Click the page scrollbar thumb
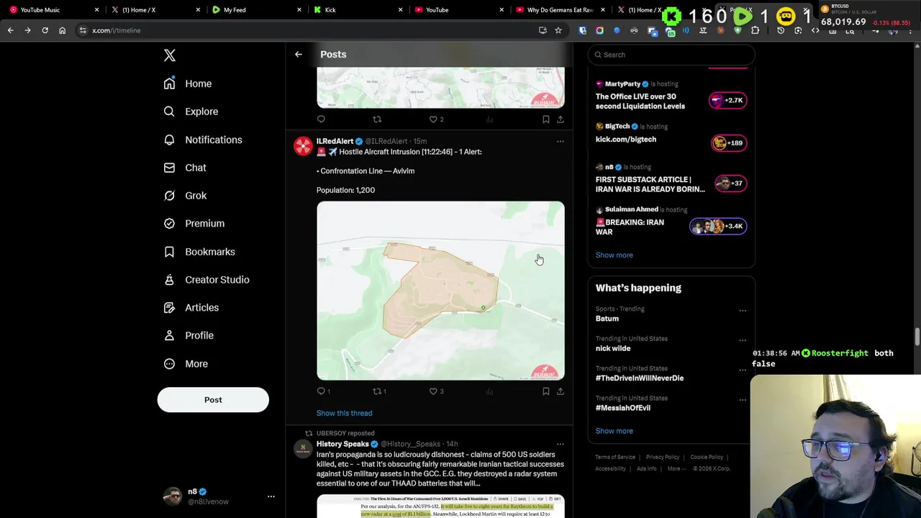Image resolution: width=921 pixels, height=518 pixels. (x=917, y=337)
